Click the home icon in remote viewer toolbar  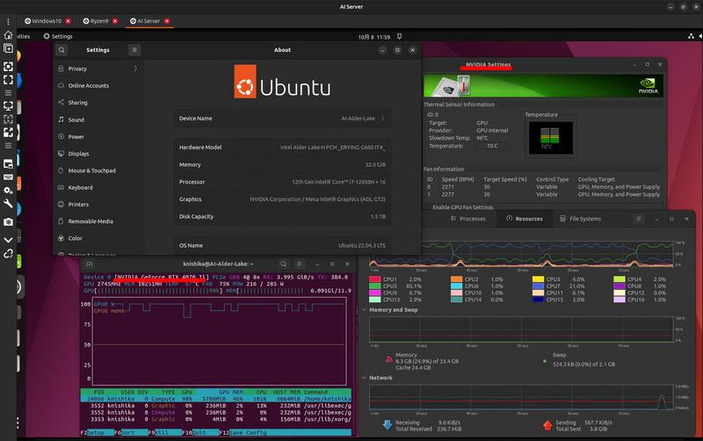coord(8,35)
